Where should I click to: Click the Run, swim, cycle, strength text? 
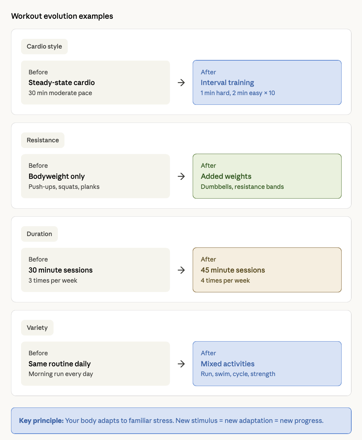[238, 374]
